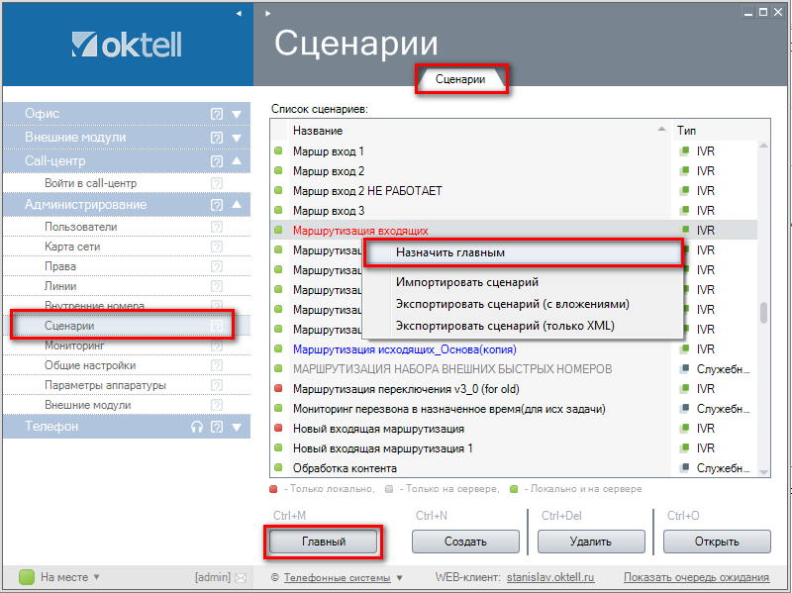Switch to the Сценарии tab

pos(460,79)
